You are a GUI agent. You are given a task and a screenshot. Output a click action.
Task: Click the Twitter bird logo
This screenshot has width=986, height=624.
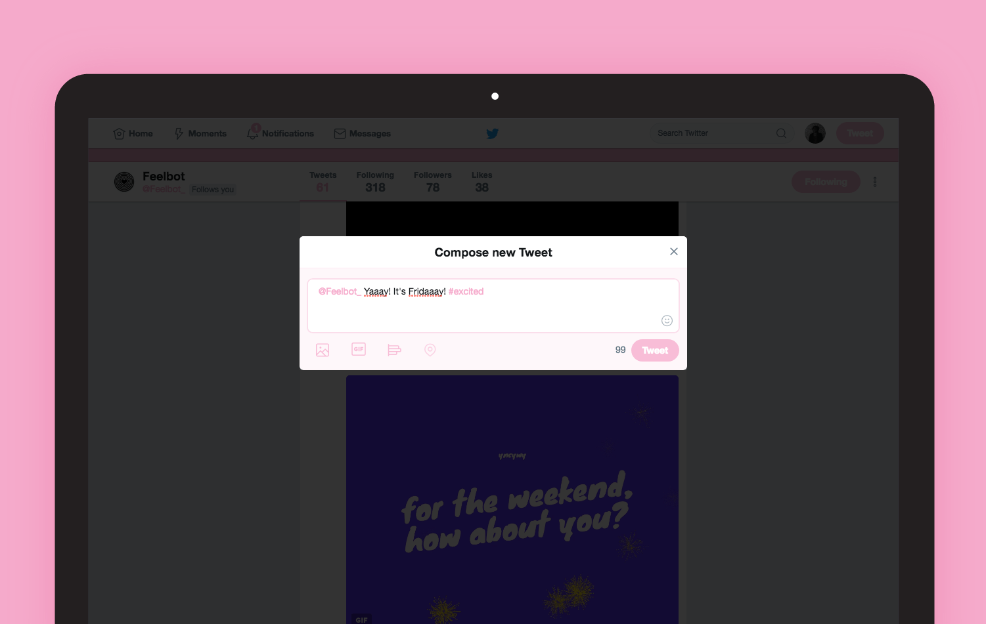[492, 134]
